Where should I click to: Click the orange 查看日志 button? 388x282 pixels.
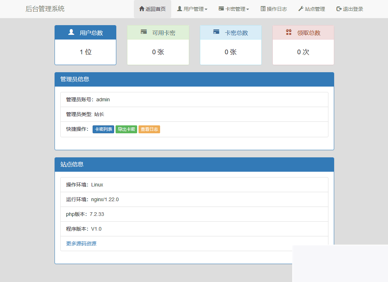point(149,129)
